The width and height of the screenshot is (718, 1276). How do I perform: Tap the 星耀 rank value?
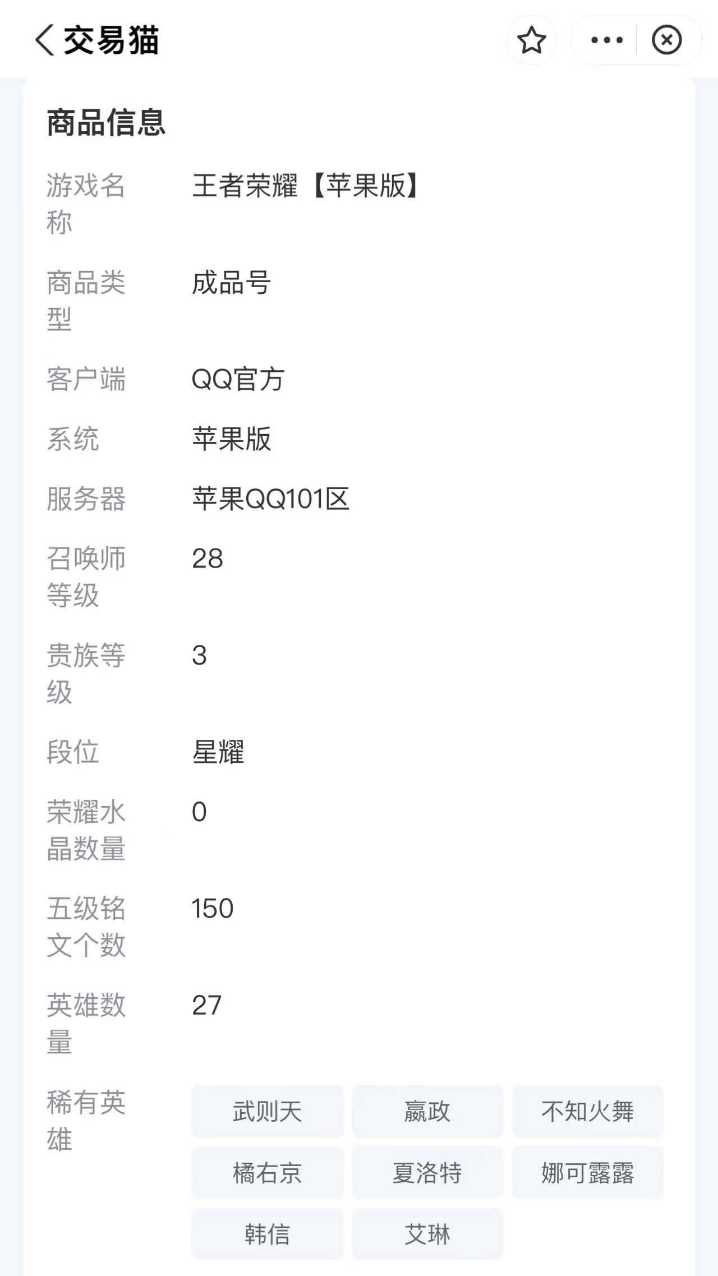click(x=218, y=752)
